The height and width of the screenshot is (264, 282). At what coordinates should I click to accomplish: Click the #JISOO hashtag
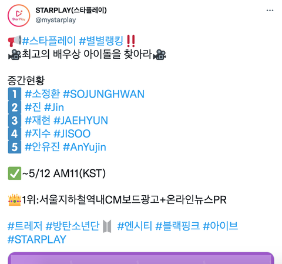[x=72, y=133]
